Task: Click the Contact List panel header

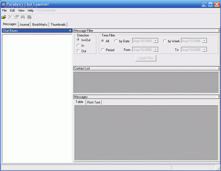Action: (146, 68)
